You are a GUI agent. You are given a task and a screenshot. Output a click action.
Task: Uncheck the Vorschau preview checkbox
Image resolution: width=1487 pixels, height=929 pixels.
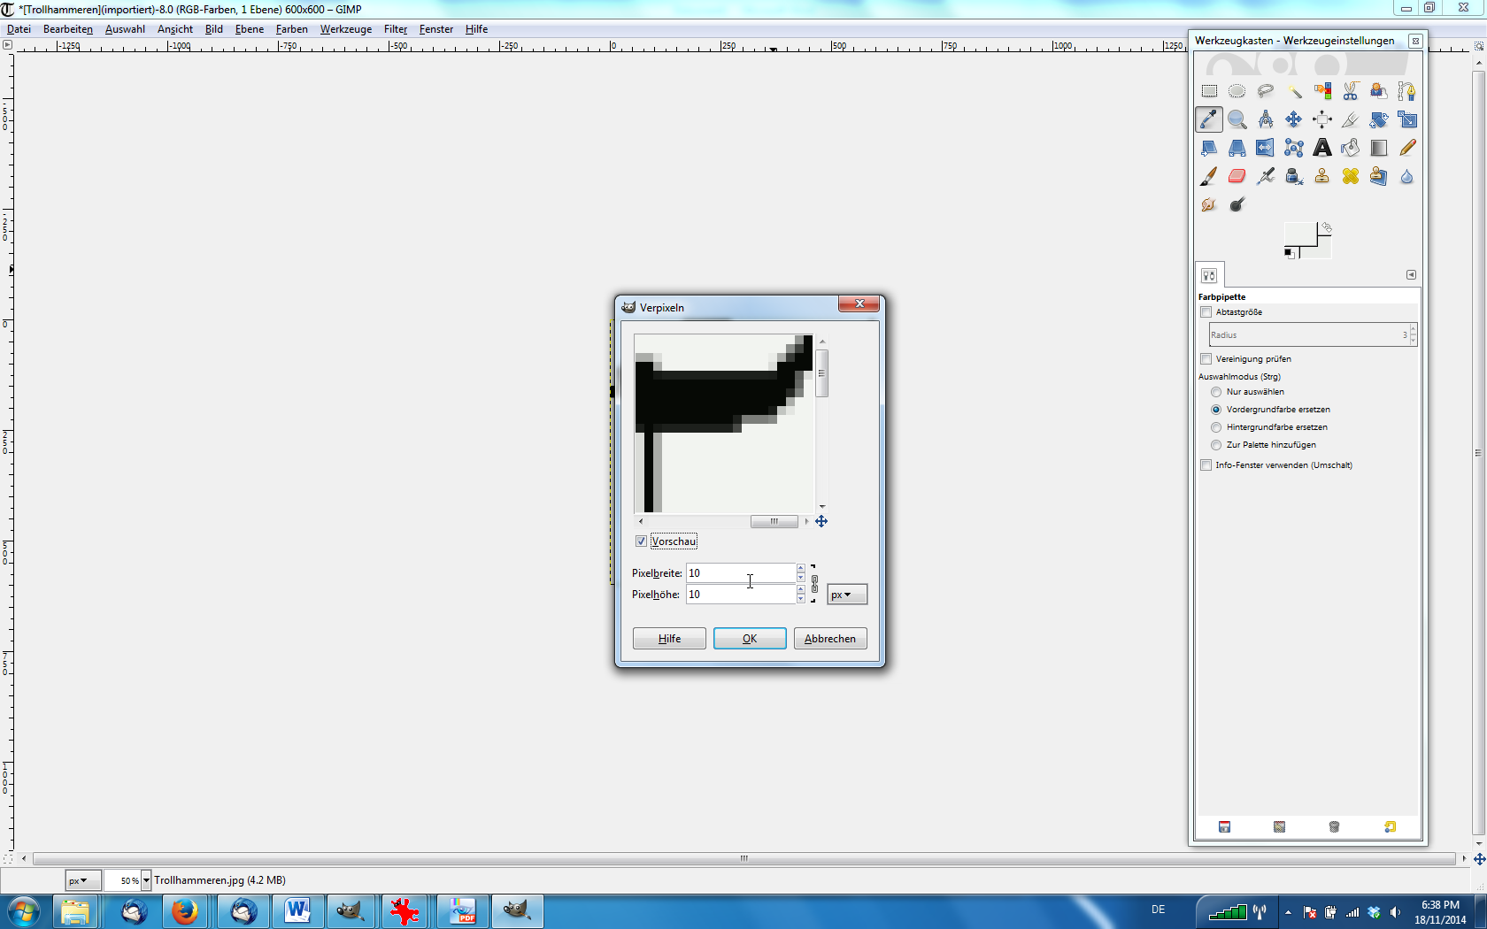pyautogui.click(x=642, y=541)
